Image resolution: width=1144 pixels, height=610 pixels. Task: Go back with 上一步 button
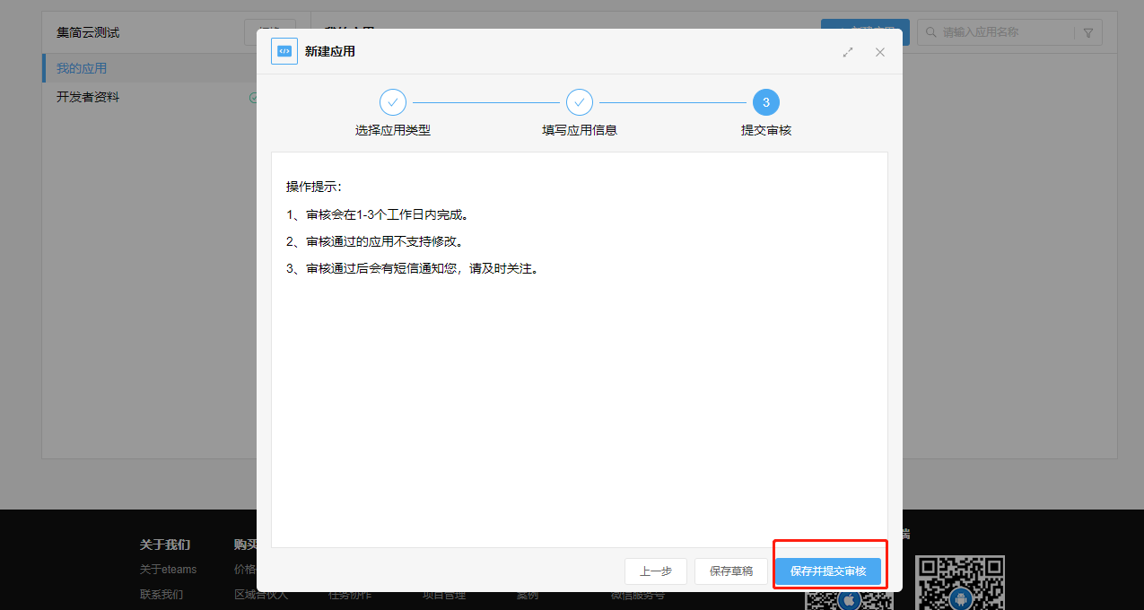656,571
